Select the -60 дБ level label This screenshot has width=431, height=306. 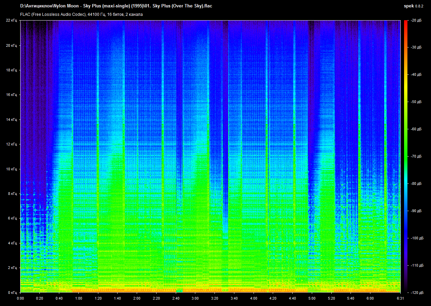(416, 129)
